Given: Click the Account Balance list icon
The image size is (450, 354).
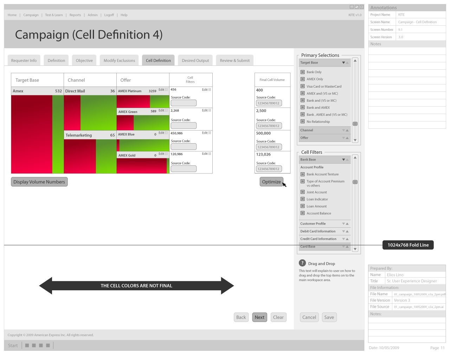Looking at the screenshot, I should pos(302,213).
